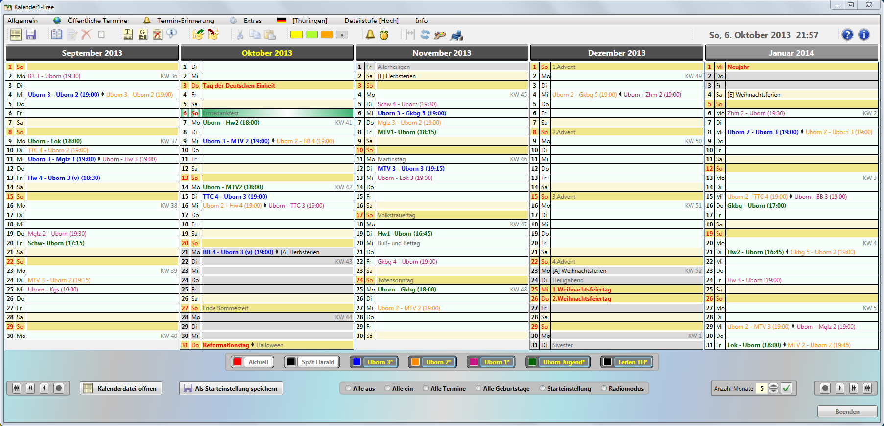Click the alarm clock icon in toolbar
Viewport: 884px width, 426px height.
(x=384, y=35)
